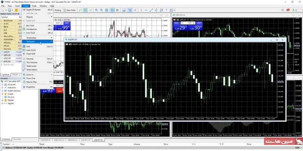This screenshot has height=151, width=303.
Task: Switch to Favorites tab in Navigator
Action: pyautogui.click(x=17, y=139)
